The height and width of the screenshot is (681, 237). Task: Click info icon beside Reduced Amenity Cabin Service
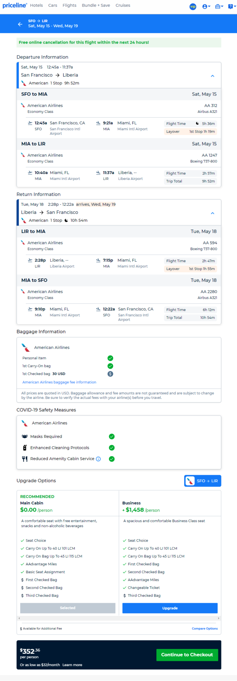pos(98,459)
